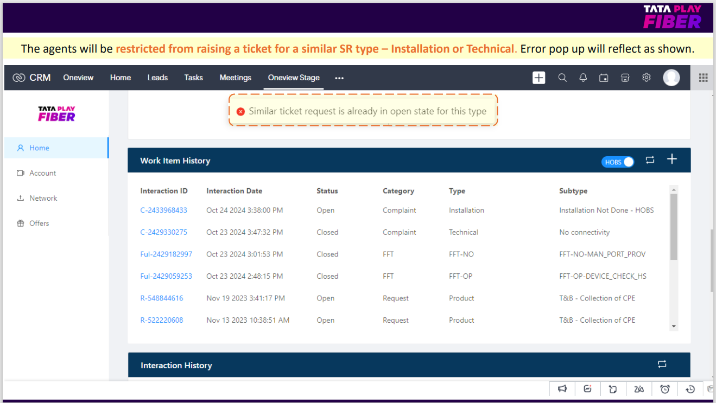The width and height of the screenshot is (716, 403).
Task: Click the Installation Not Done - HOBS subtype
Action: [606, 210]
